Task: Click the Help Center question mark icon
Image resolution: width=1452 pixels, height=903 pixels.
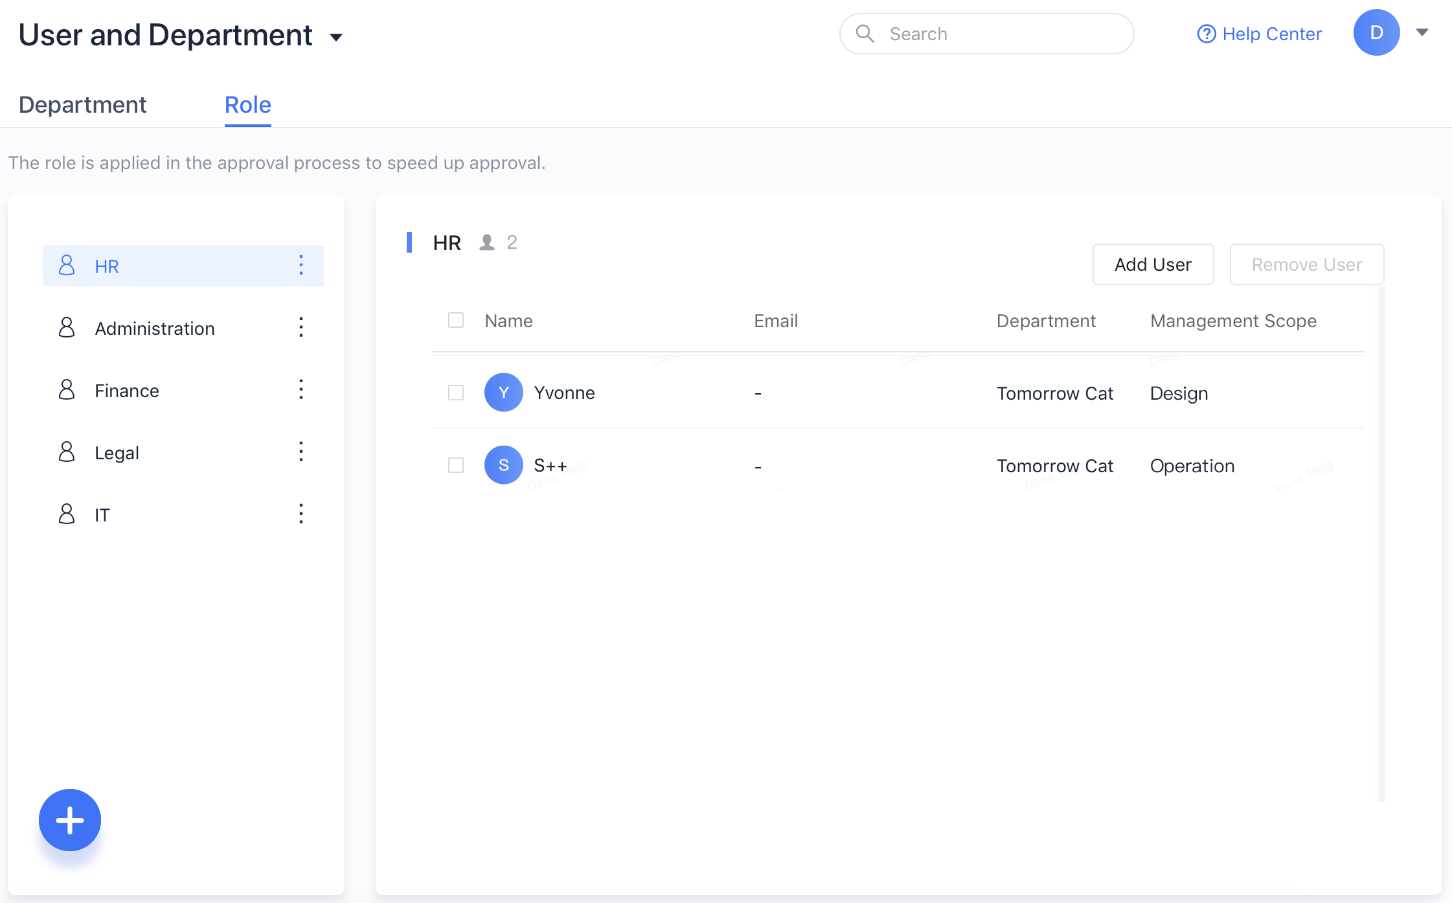Action: point(1206,34)
